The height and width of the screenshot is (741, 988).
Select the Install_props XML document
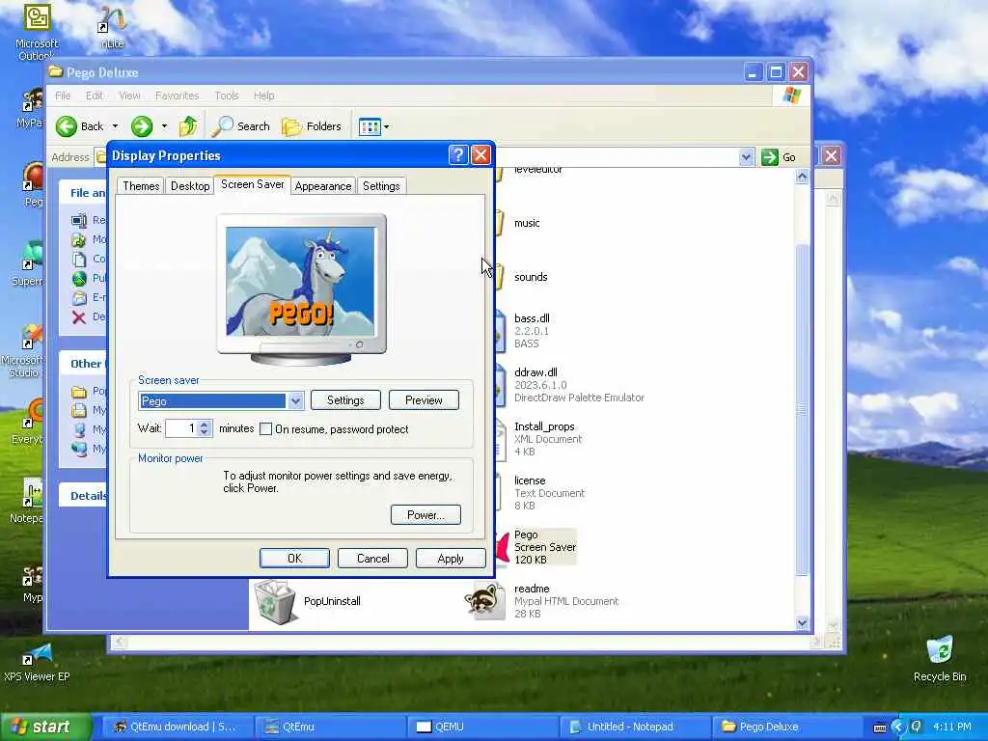click(x=548, y=439)
